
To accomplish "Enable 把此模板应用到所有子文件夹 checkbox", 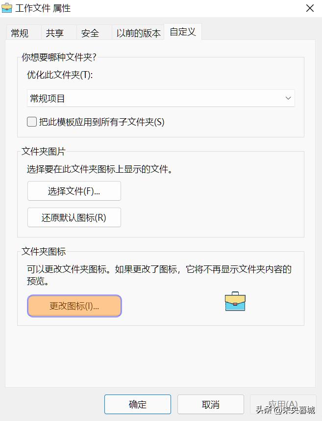I will [31, 122].
